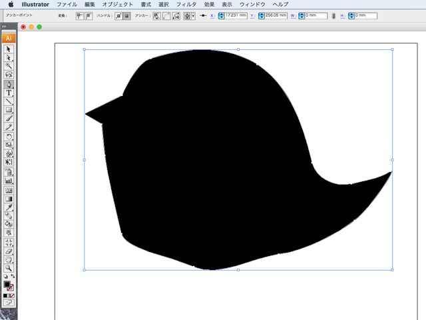Select the Paintbrush tool
Screen dimensions: 426x320
[9, 119]
